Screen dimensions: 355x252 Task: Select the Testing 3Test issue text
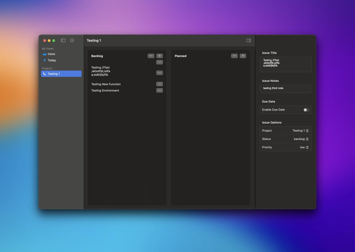[x=101, y=71]
